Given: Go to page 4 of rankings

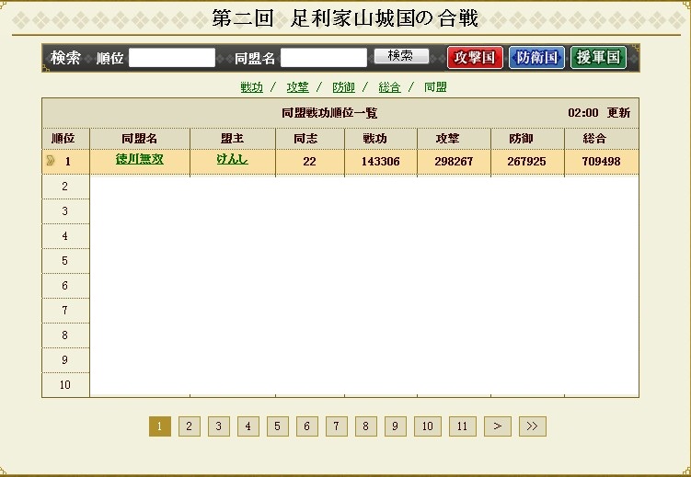Looking at the screenshot, I should click(x=248, y=426).
